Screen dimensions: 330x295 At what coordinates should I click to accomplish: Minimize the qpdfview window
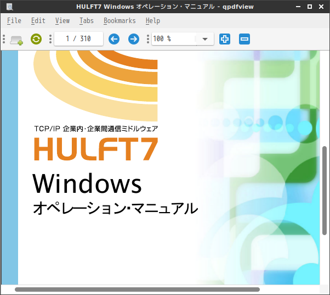(298, 7)
